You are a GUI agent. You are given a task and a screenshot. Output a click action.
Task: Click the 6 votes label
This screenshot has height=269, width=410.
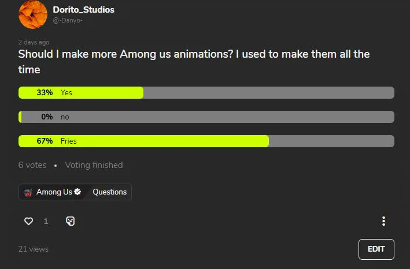click(x=32, y=165)
